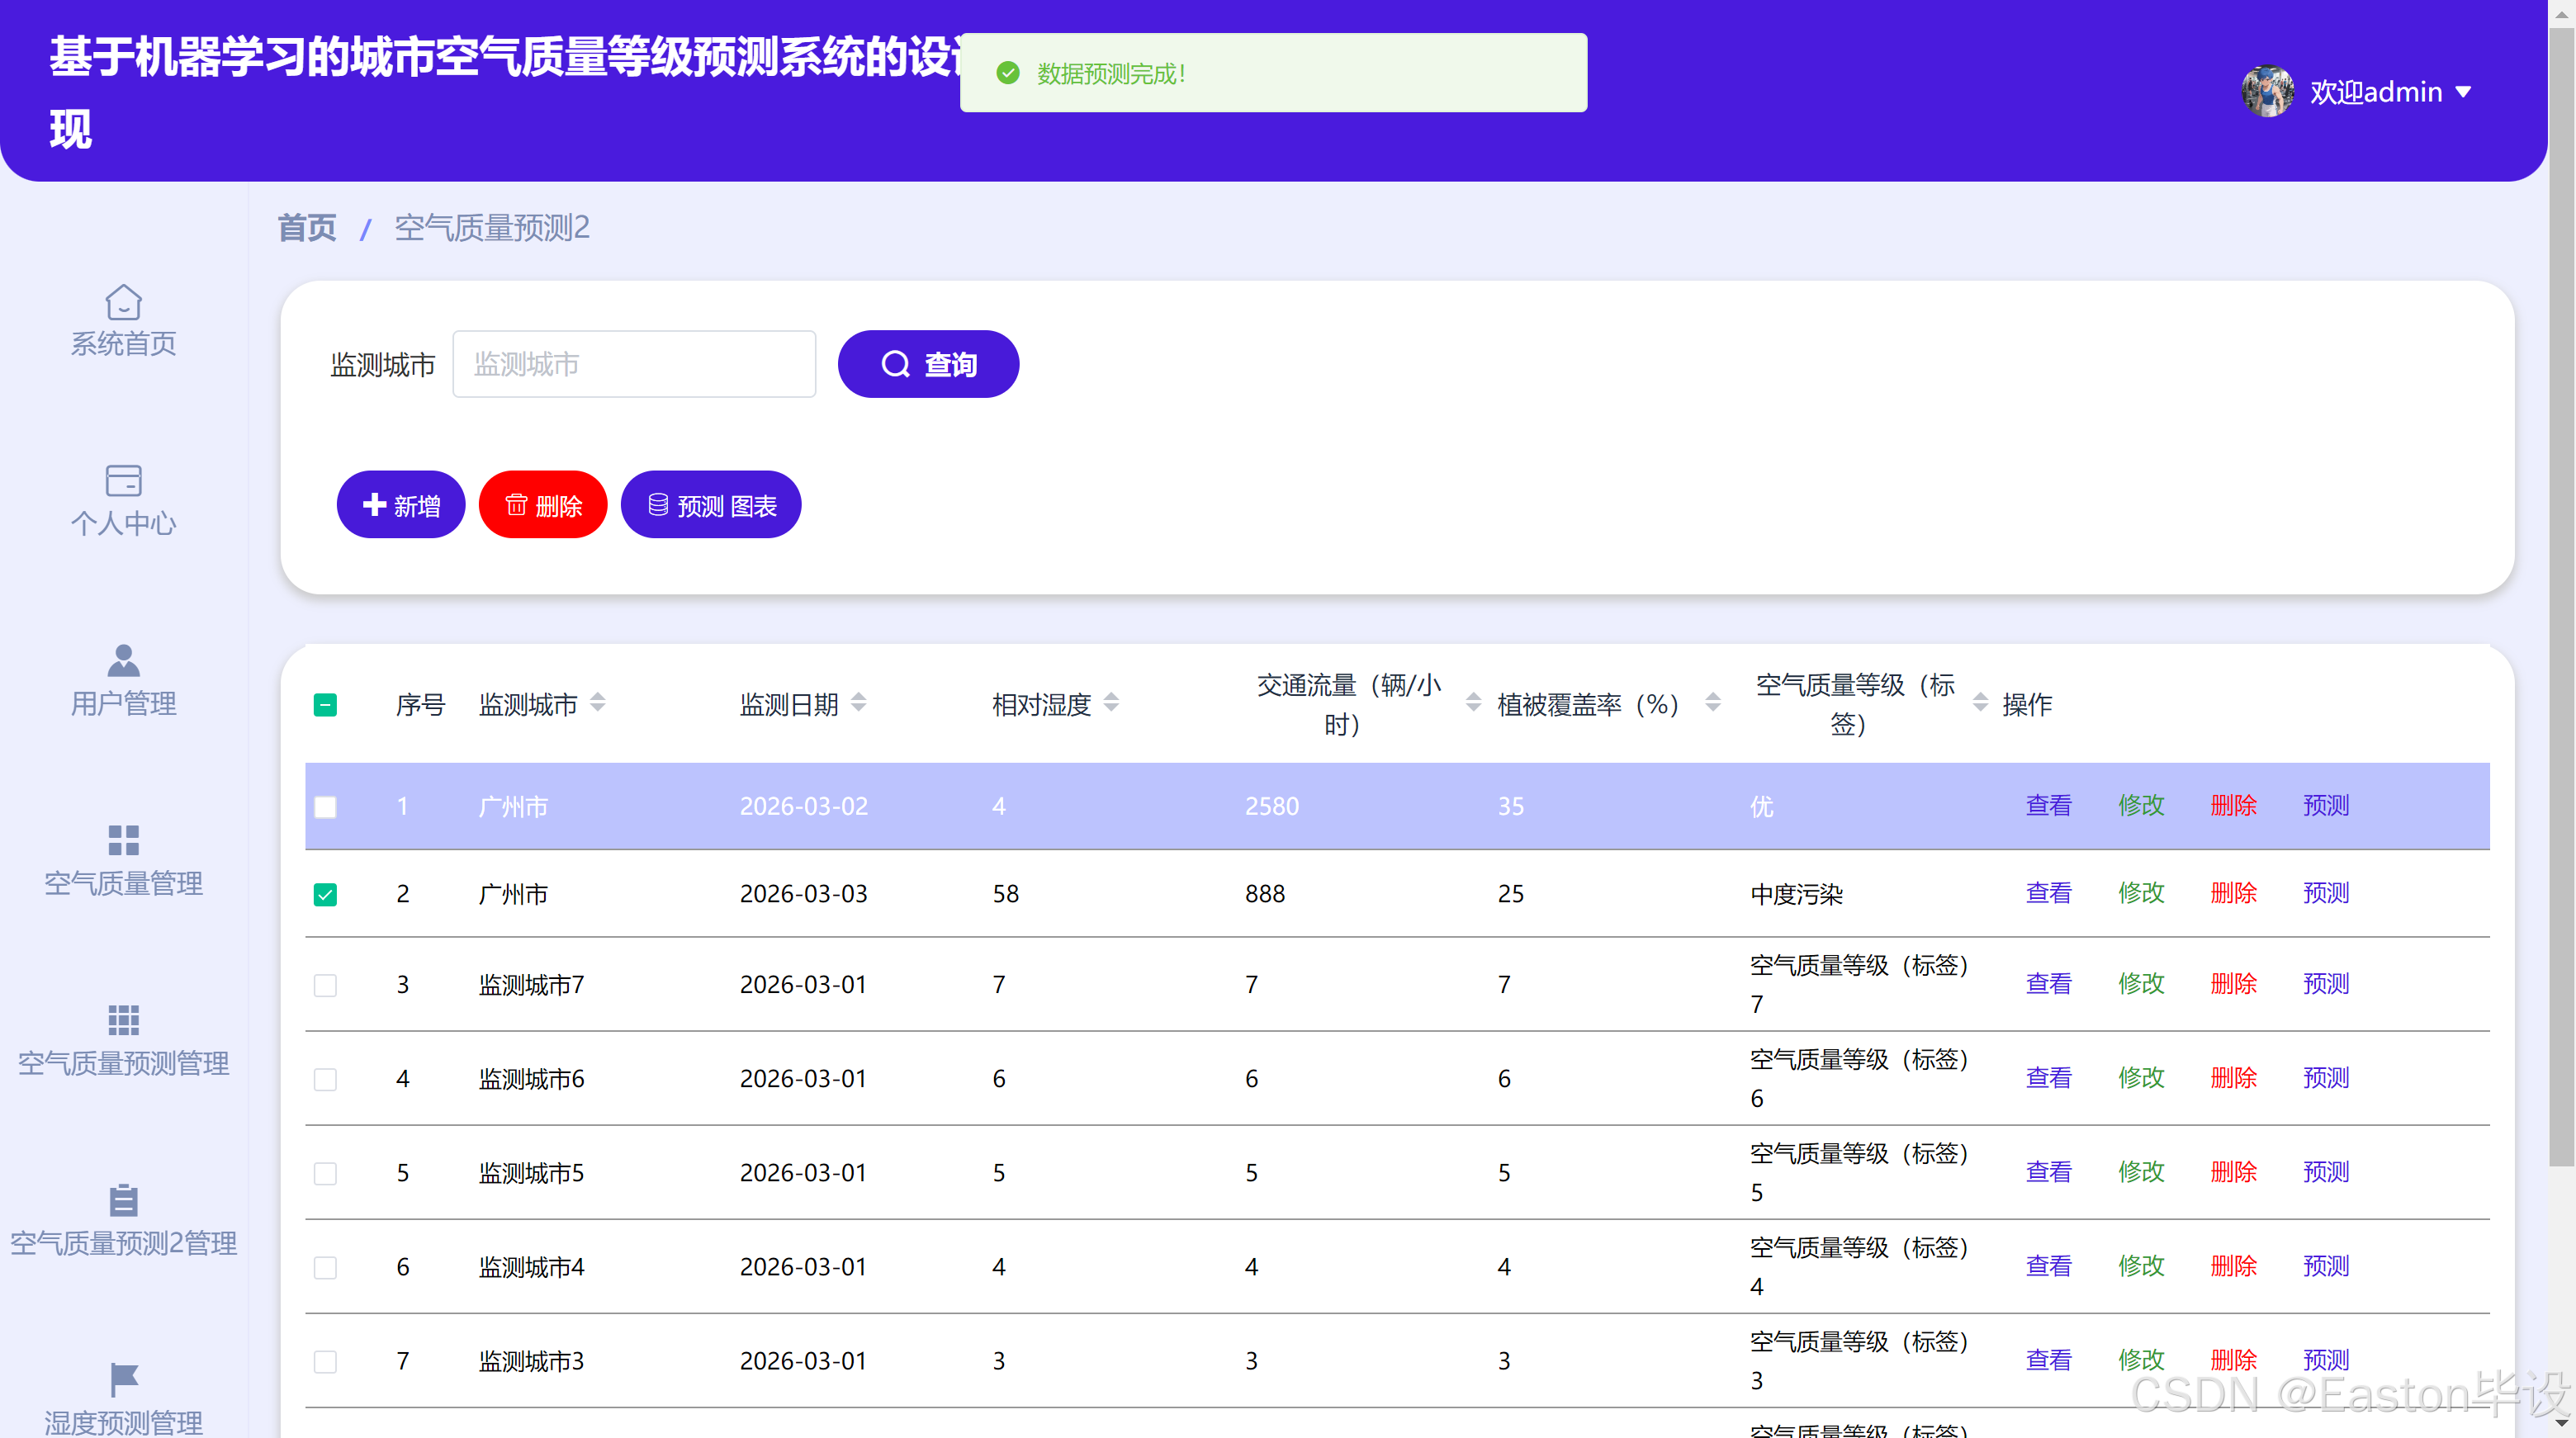Click 预测 link for 监测城市6 row
This screenshot has width=2576, height=1438.
2326,1077
